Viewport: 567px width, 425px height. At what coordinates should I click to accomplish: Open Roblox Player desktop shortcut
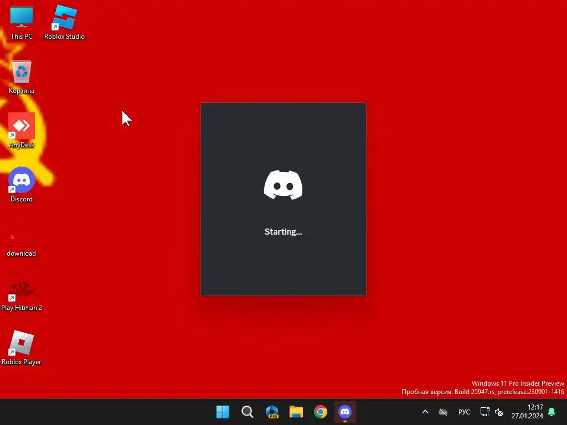click(22, 348)
